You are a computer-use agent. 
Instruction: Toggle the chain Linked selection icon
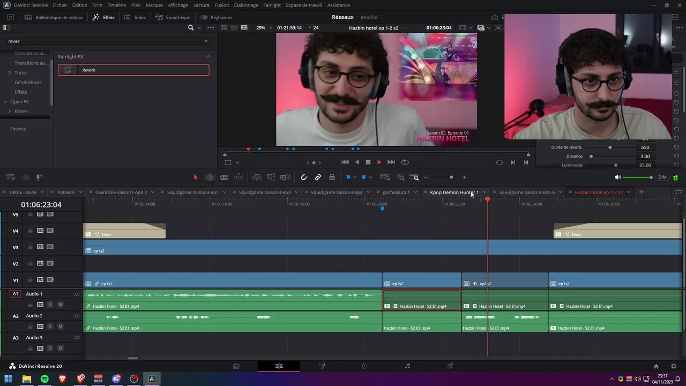tap(318, 177)
